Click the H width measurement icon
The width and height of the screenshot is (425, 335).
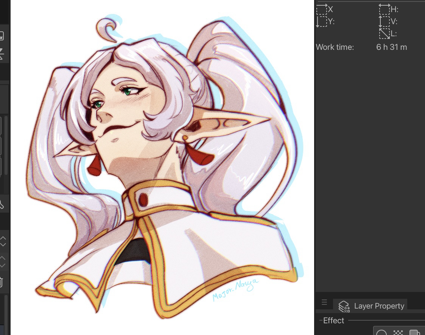tap(384, 9)
